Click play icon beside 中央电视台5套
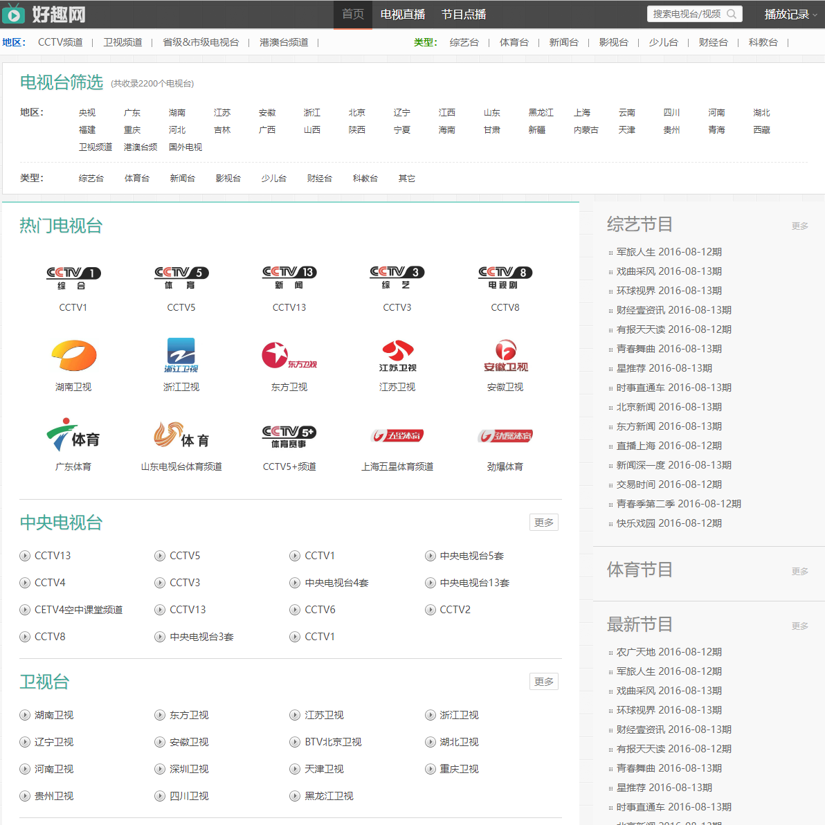The height and width of the screenshot is (825, 825). click(430, 556)
